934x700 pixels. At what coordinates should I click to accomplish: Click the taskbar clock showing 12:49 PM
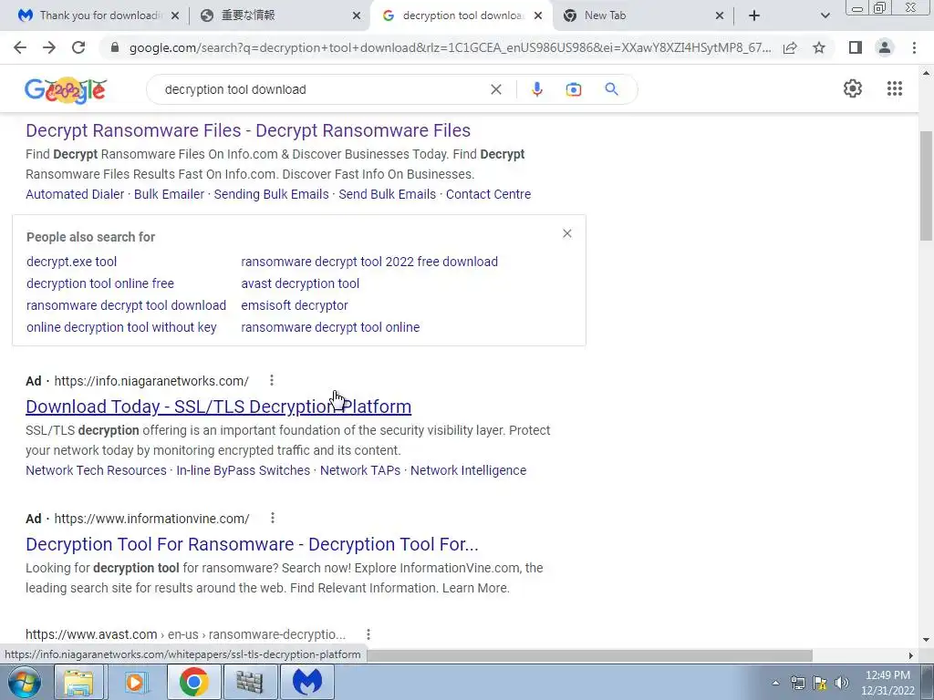[887, 683]
